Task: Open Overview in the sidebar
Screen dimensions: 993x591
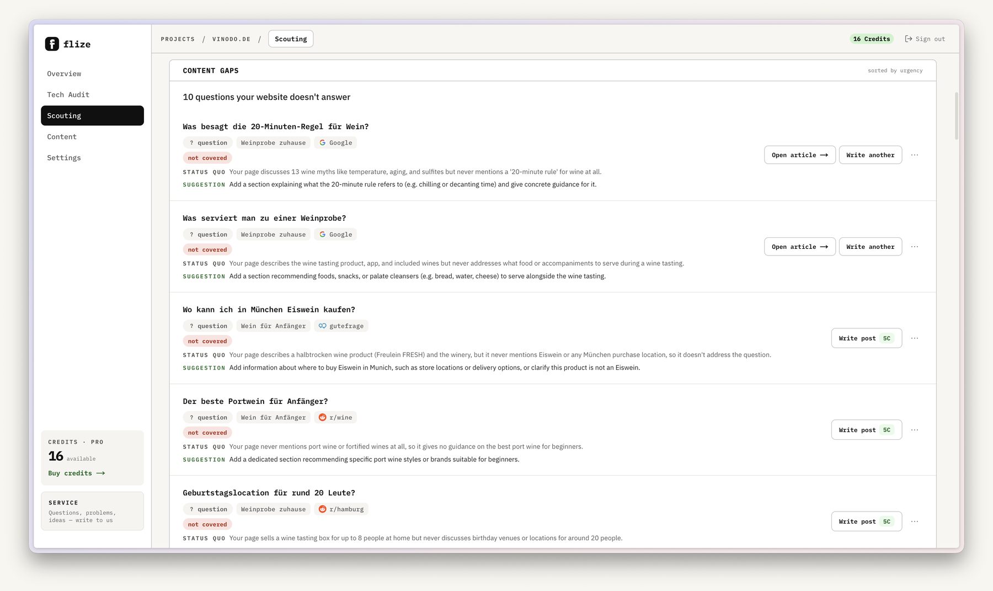Action: (92, 73)
